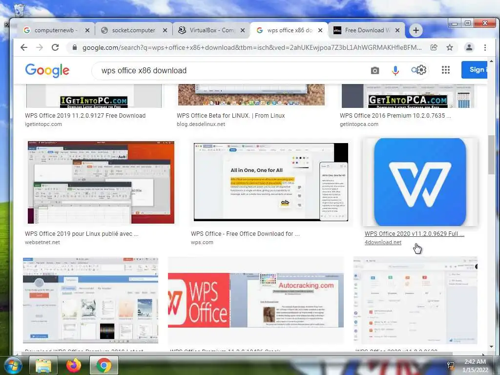500x375 pixels.
Task: Close the Free Download tab
Action: (x=397, y=30)
